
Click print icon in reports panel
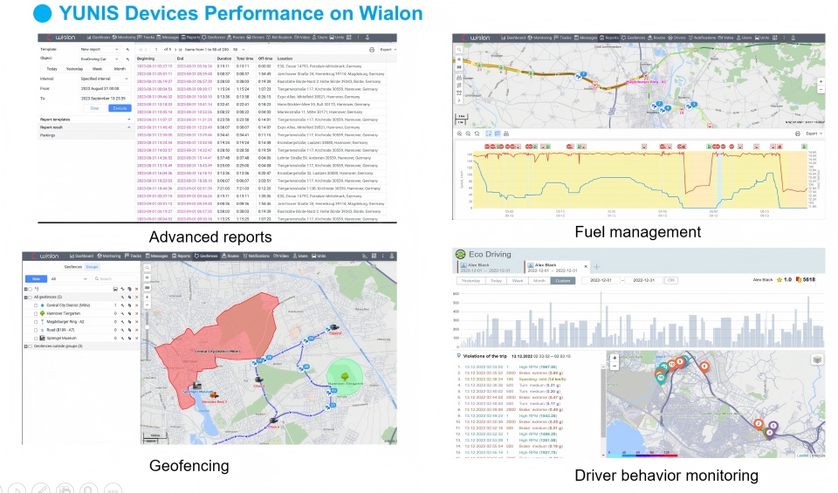click(x=372, y=50)
